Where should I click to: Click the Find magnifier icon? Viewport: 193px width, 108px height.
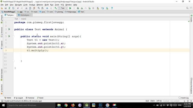tap(39, 8)
